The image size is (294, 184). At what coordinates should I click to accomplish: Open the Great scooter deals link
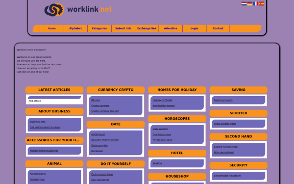point(225,124)
